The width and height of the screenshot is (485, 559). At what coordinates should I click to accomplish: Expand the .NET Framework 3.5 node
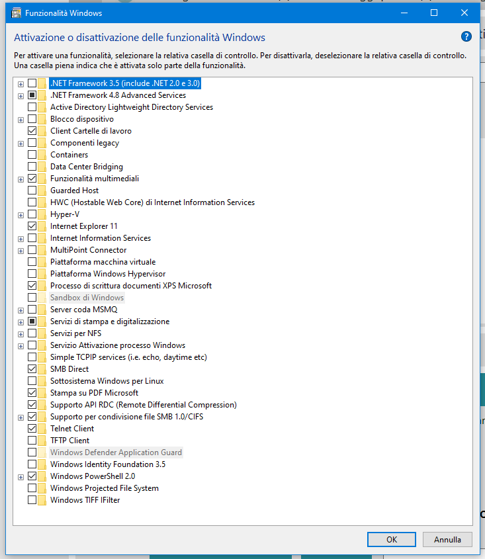21,84
